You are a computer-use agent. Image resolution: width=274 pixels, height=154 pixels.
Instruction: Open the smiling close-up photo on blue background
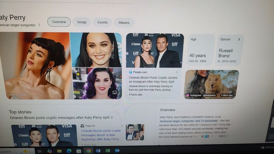pos(96,50)
